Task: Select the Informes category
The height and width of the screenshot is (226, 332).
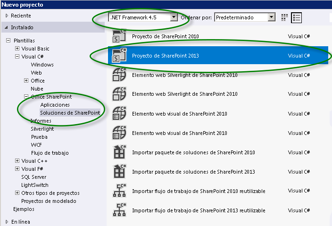Action: pyautogui.click(x=41, y=121)
